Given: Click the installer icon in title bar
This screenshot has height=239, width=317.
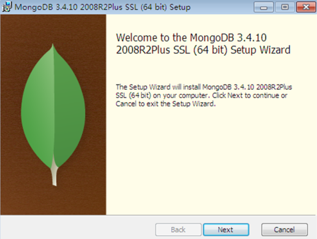Looking at the screenshot, I should [x=7, y=7].
